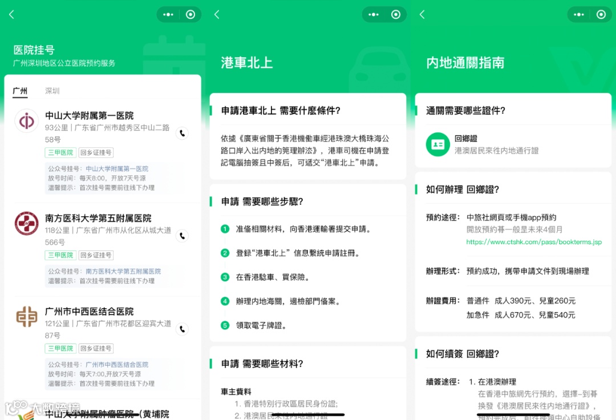Tap the 广州市中西医结合医院 logo
Viewport: 616px width, 420px height.
click(27, 317)
